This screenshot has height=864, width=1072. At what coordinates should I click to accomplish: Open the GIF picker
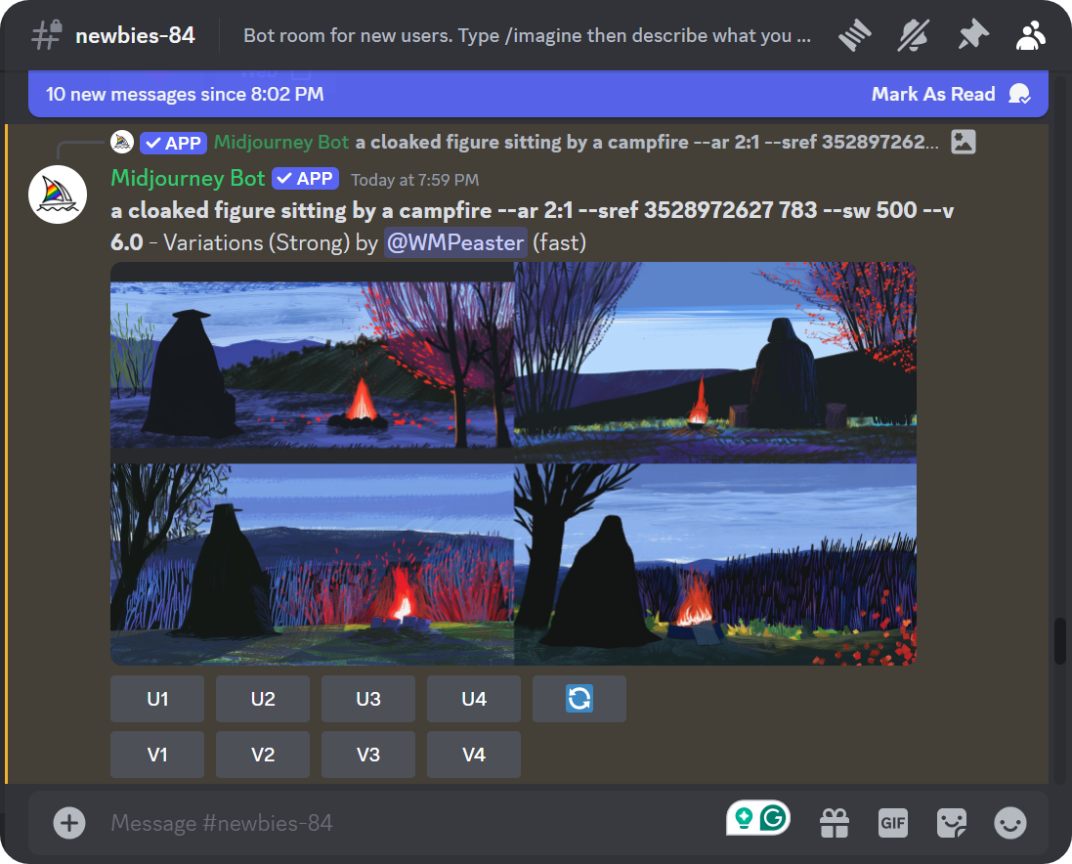tap(893, 823)
